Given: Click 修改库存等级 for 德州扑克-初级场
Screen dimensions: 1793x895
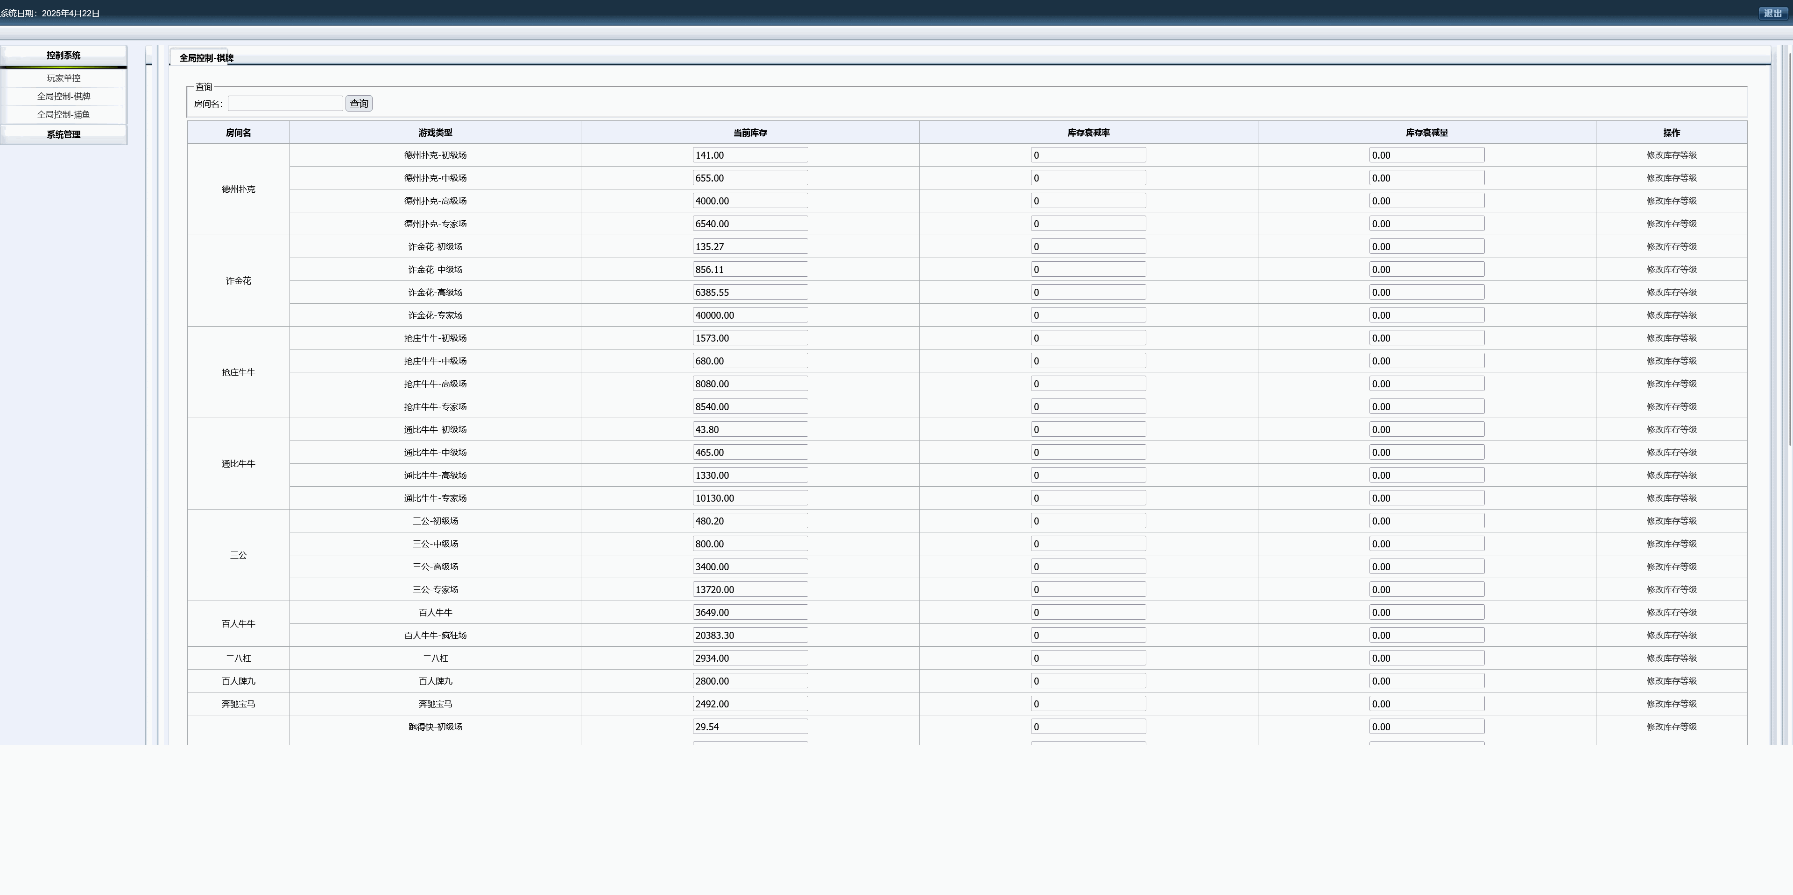Looking at the screenshot, I should (x=1671, y=155).
